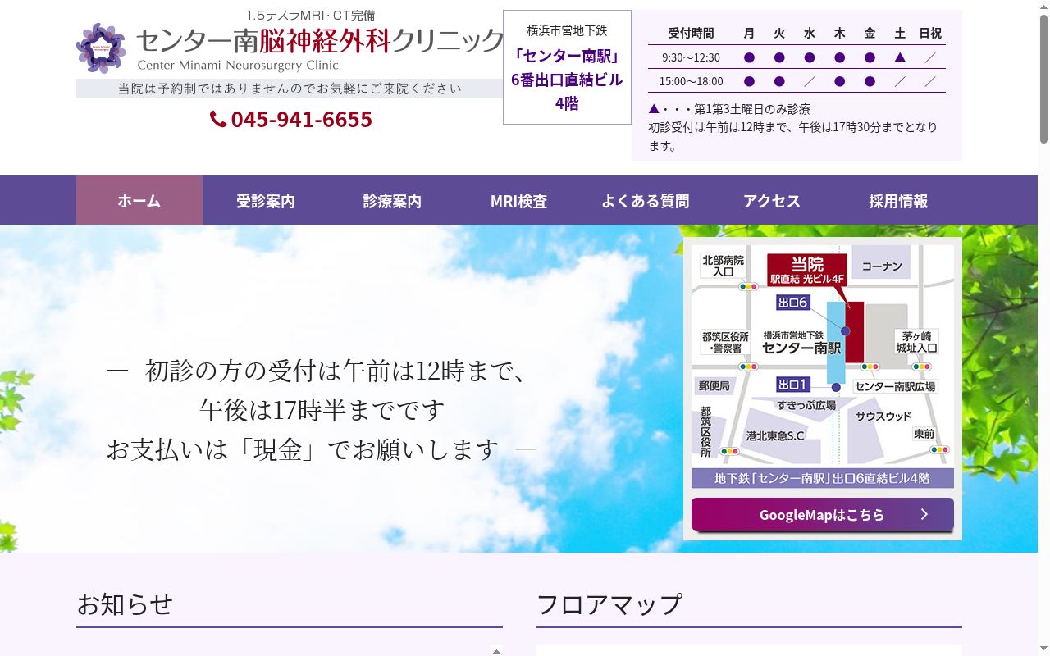This screenshot has width=1050, height=656.
Task: Click the 当院は予約制ではありません notice
Action: click(x=290, y=89)
